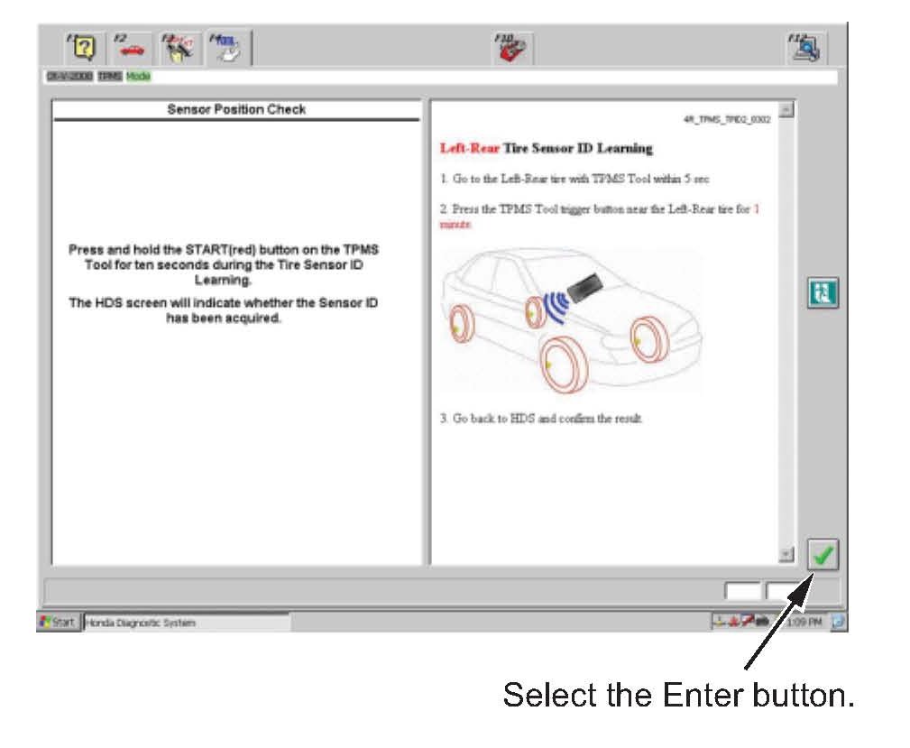Screen dimensions: 910x748
Task: Click the car tire sensor illustration
Action: point(570,321)
